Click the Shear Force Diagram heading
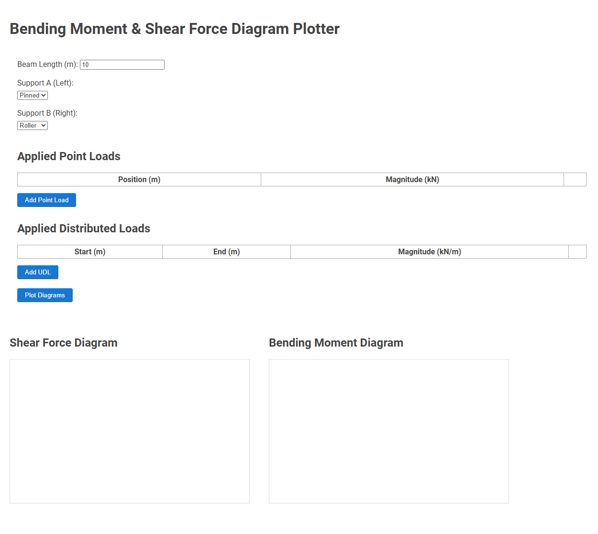 [x=63, y=343]
